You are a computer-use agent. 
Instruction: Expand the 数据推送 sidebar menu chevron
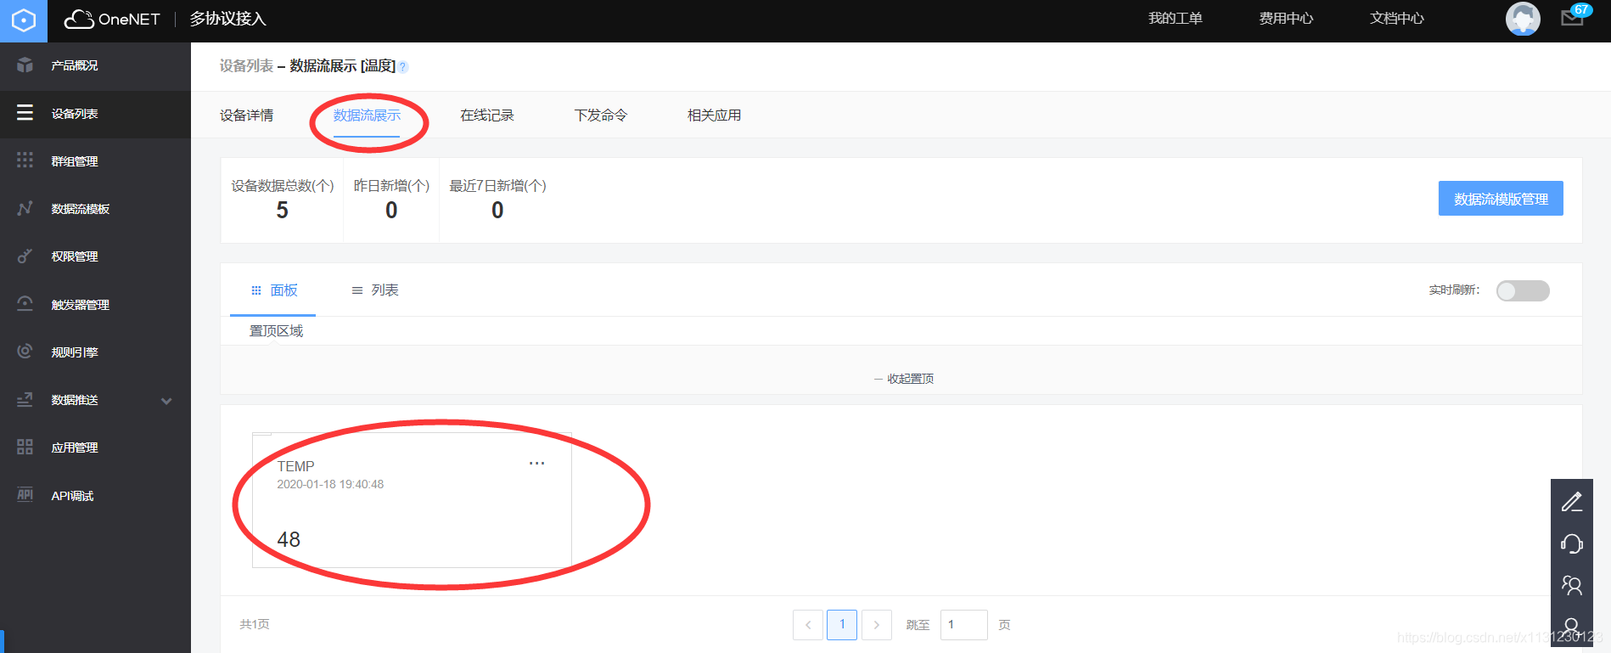pos(166,401)
